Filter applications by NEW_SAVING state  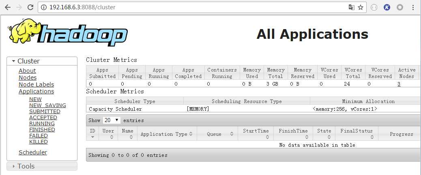tap(47, 105)
